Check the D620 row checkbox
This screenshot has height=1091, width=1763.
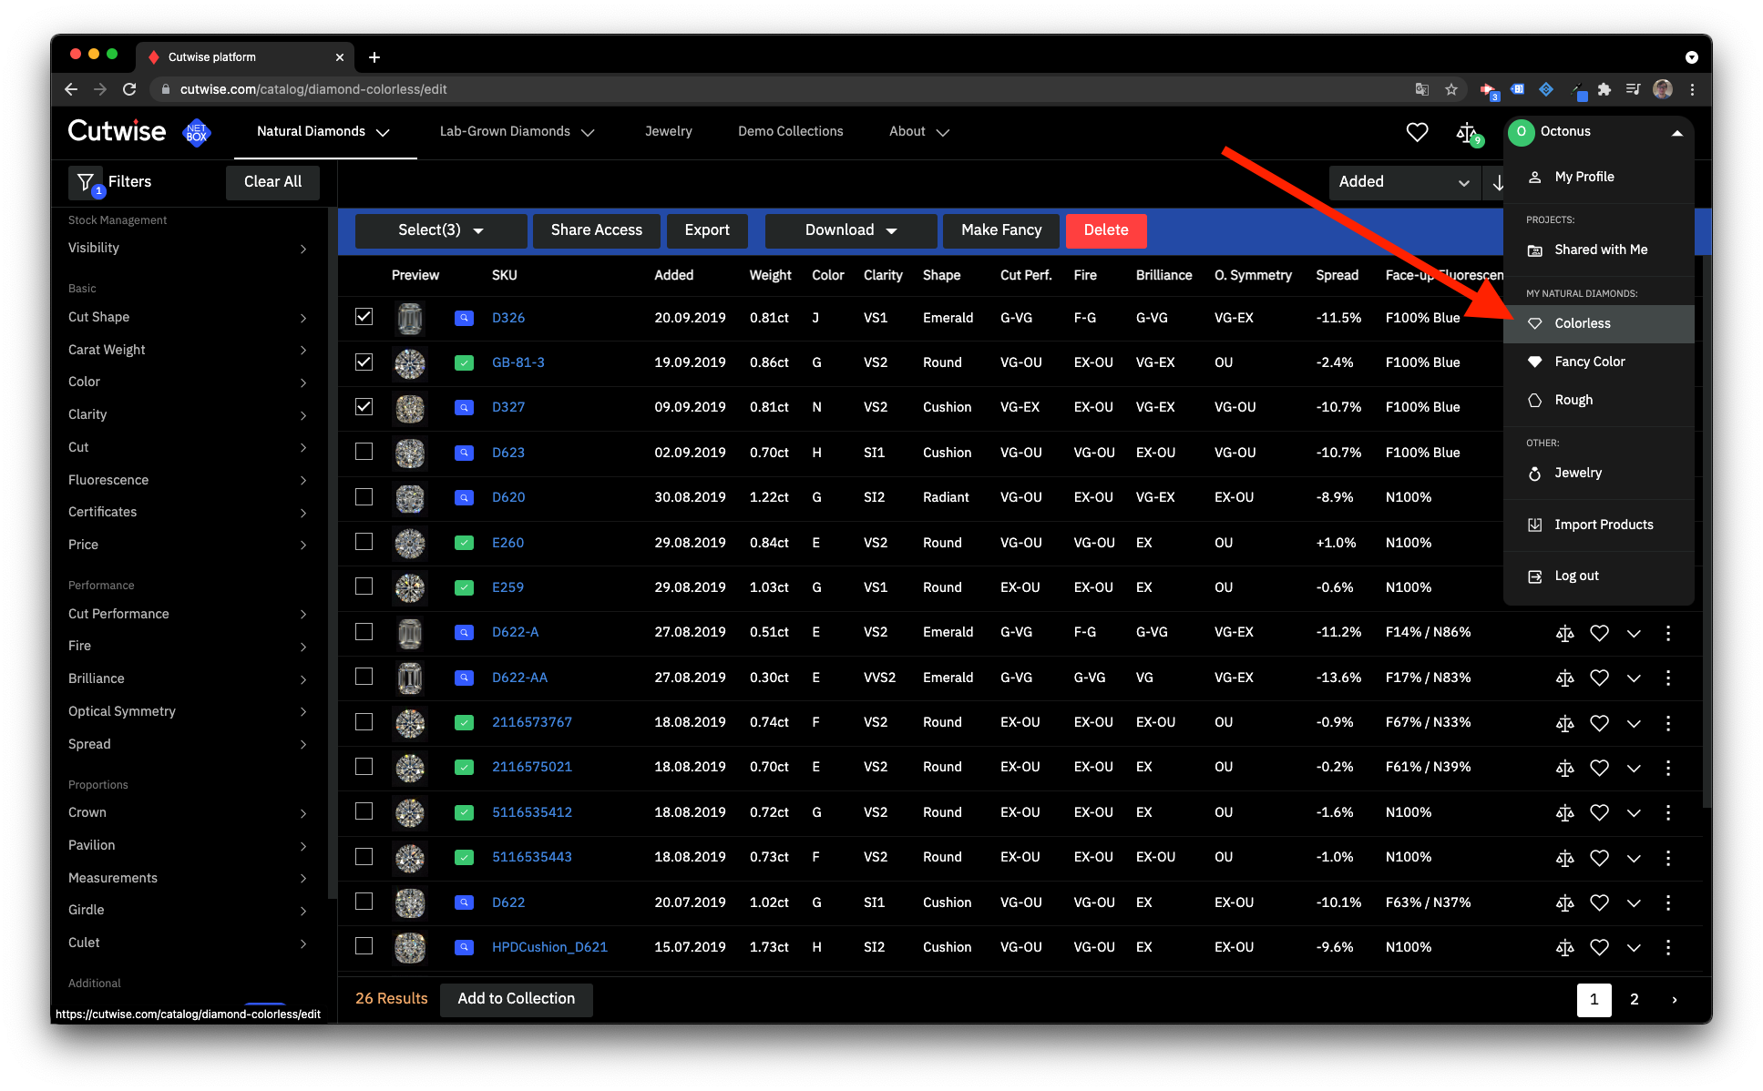tap(364, 496)
